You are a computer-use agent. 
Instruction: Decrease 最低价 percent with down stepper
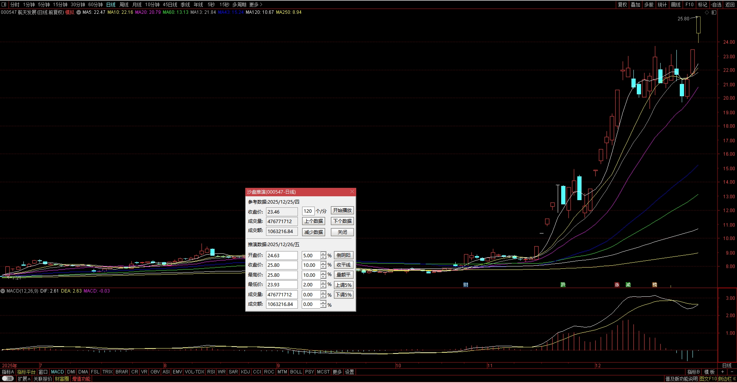click(x=323, y=287)
